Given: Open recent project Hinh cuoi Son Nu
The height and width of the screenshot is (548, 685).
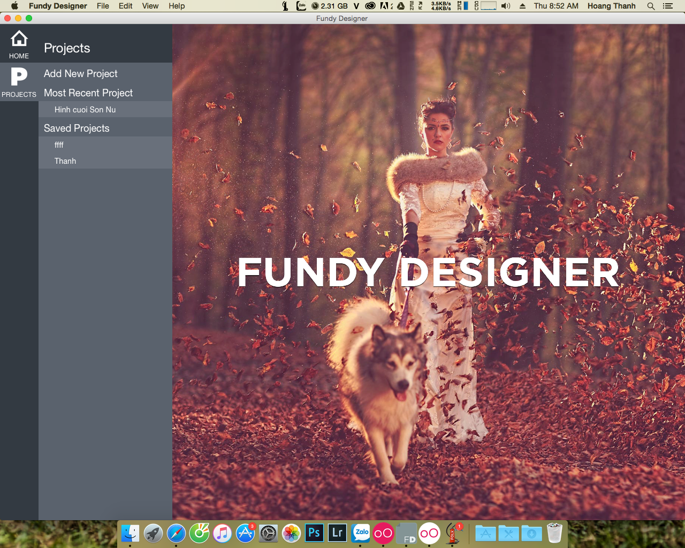Looking at the screenshot, I should click(x=105, y=110).
